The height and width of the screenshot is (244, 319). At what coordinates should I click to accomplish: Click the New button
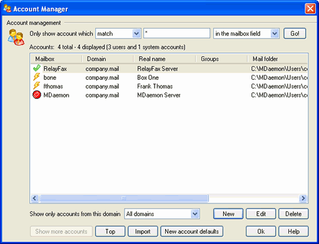(228, 213)
